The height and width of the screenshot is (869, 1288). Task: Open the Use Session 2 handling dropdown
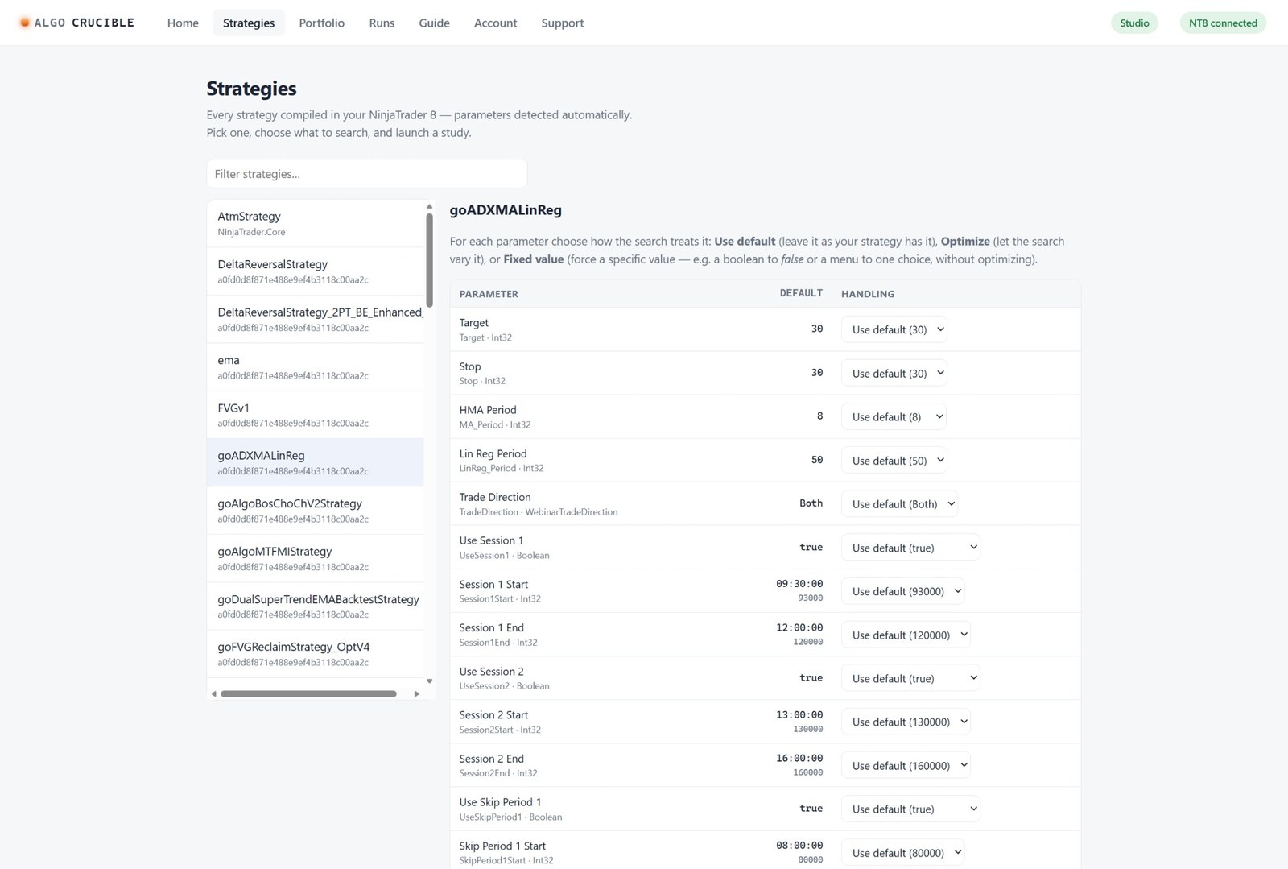(910, 678)
